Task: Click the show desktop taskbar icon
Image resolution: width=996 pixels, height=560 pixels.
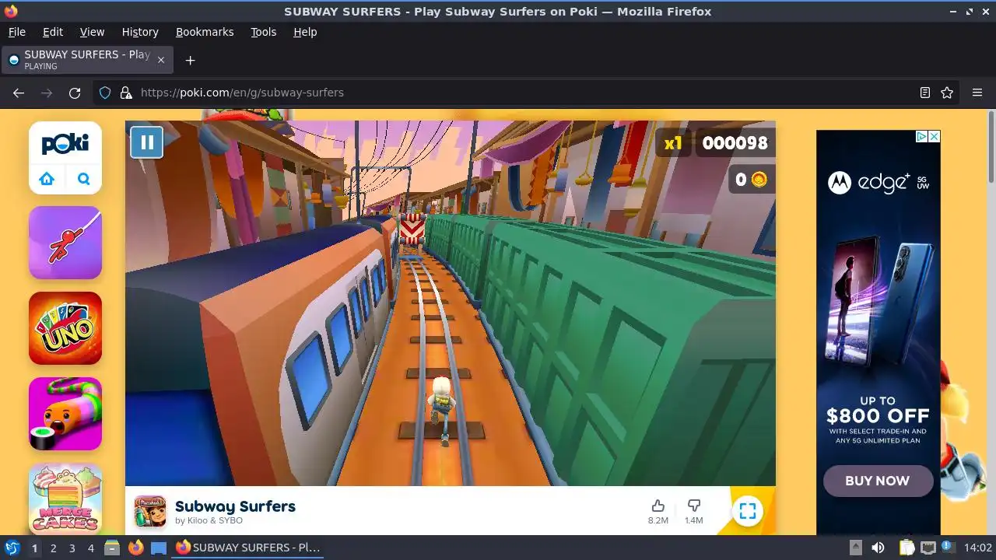Action: [159, 548]
